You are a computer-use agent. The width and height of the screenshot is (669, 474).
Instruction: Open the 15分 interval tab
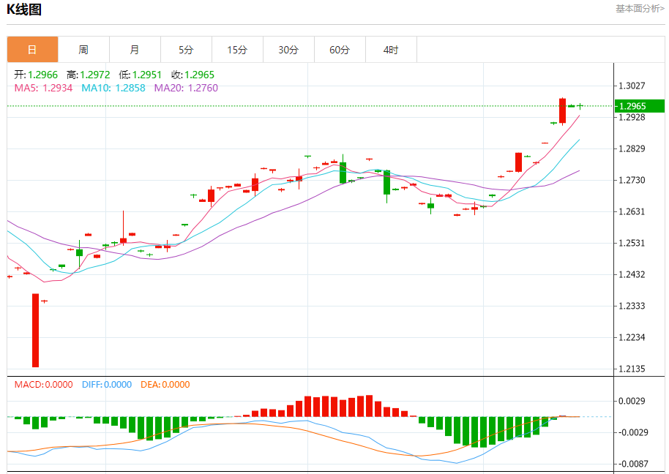click(237, 50)
